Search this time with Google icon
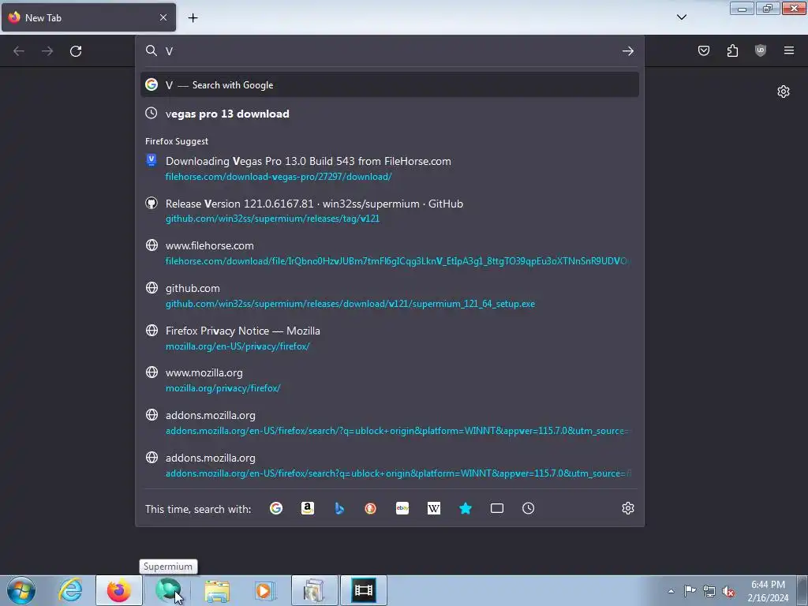Screen dimensions: 808x606 click(276, 509)
